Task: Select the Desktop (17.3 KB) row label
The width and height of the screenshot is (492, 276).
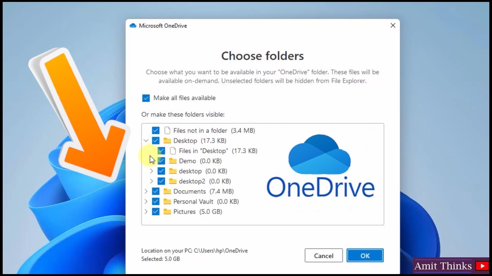Action: (200, 141)
